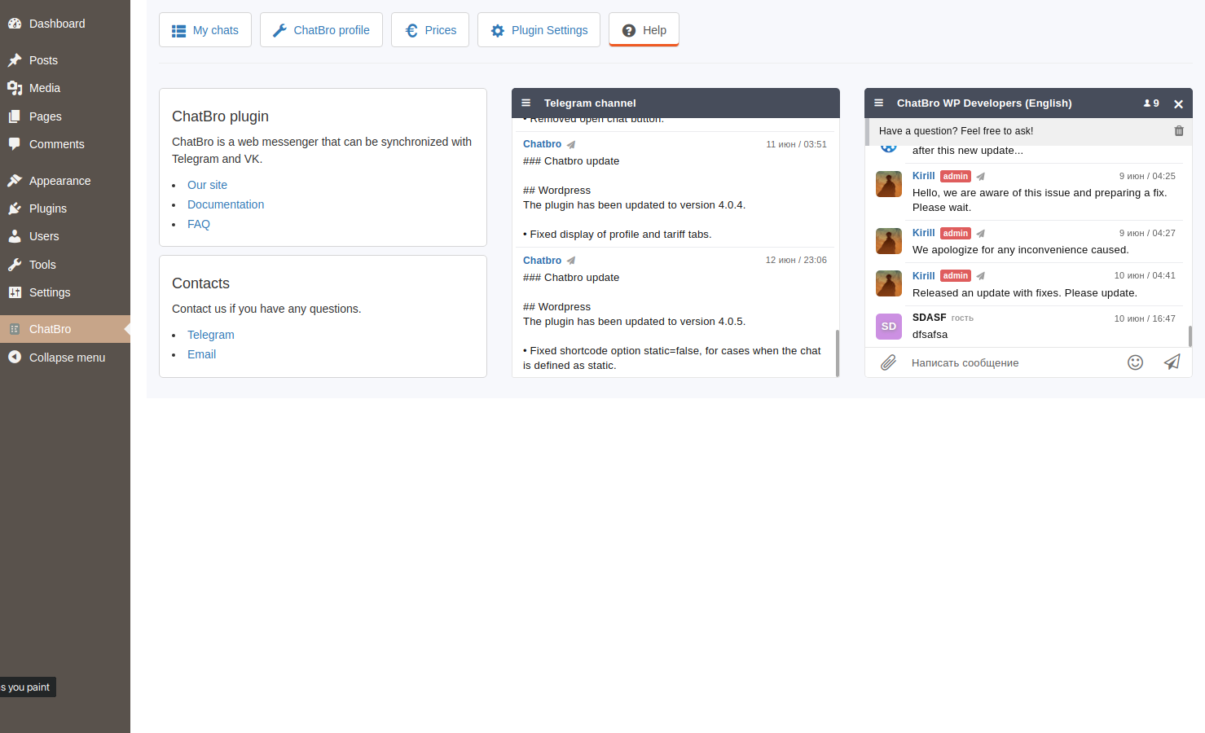The height and width of the screenshot is (733, 1205).
Task: Click the Telegram channel scrollbar
Action: 838,353
